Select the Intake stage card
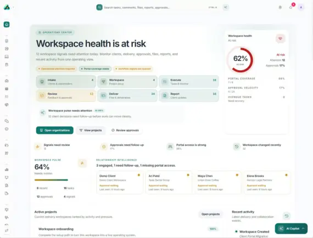Screen dimensions: 313x238 (x=66, y=82)
